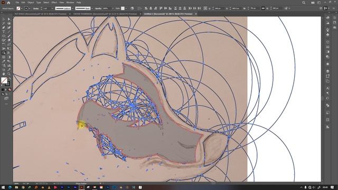Go to Home screen icon

click(8, 3)
